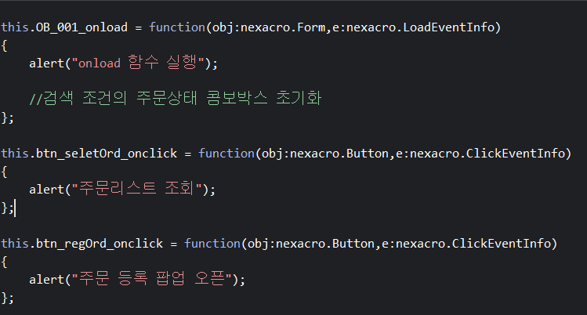The width and height of the screenshot is (587, 315).
Task: Click 'function' keyword in OB_001_onload line
Action: [177, 27]
